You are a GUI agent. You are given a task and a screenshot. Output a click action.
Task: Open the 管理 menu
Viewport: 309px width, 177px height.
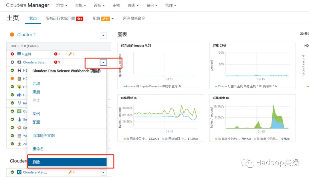pos(171,5)
